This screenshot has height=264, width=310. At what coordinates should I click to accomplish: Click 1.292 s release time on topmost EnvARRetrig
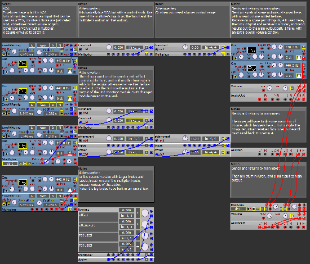click(x=51, y=54)
